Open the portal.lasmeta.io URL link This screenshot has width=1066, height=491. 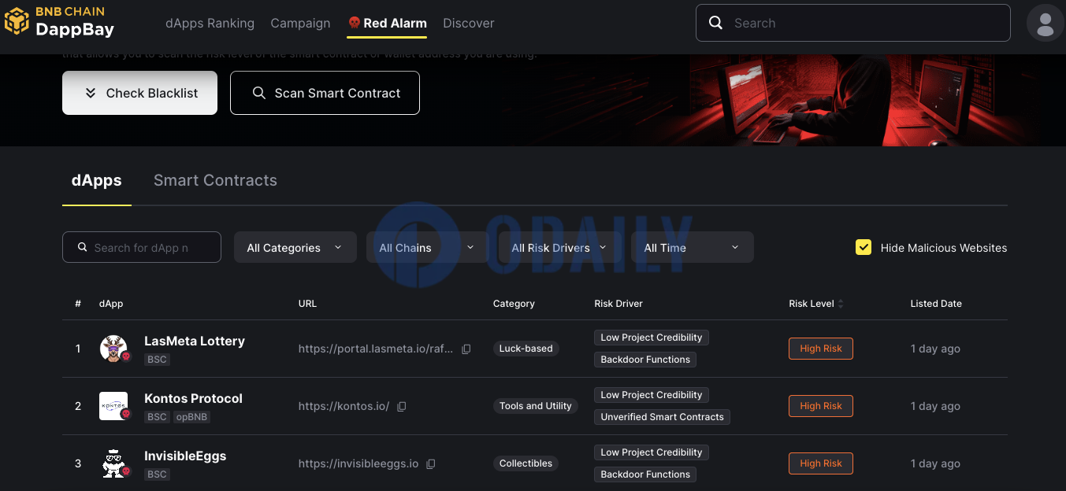coord(376,349)
